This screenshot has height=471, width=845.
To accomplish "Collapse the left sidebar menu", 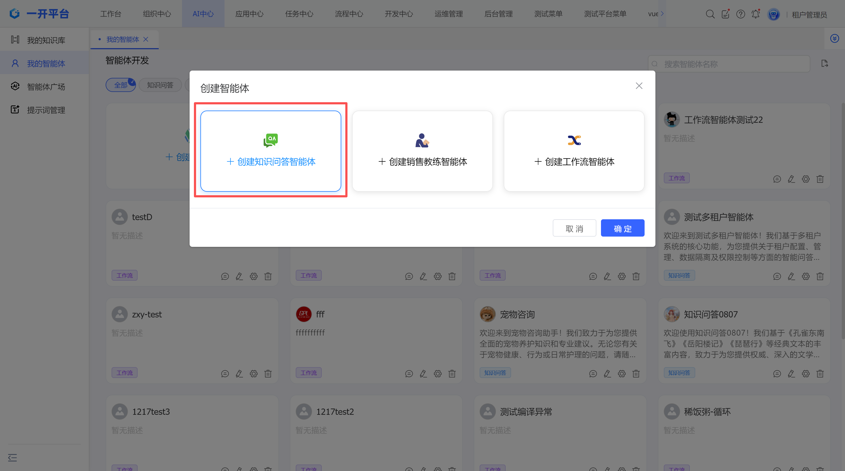I will click(x=12, y=457).
